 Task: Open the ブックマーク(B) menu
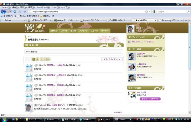(x=43, y=7)
